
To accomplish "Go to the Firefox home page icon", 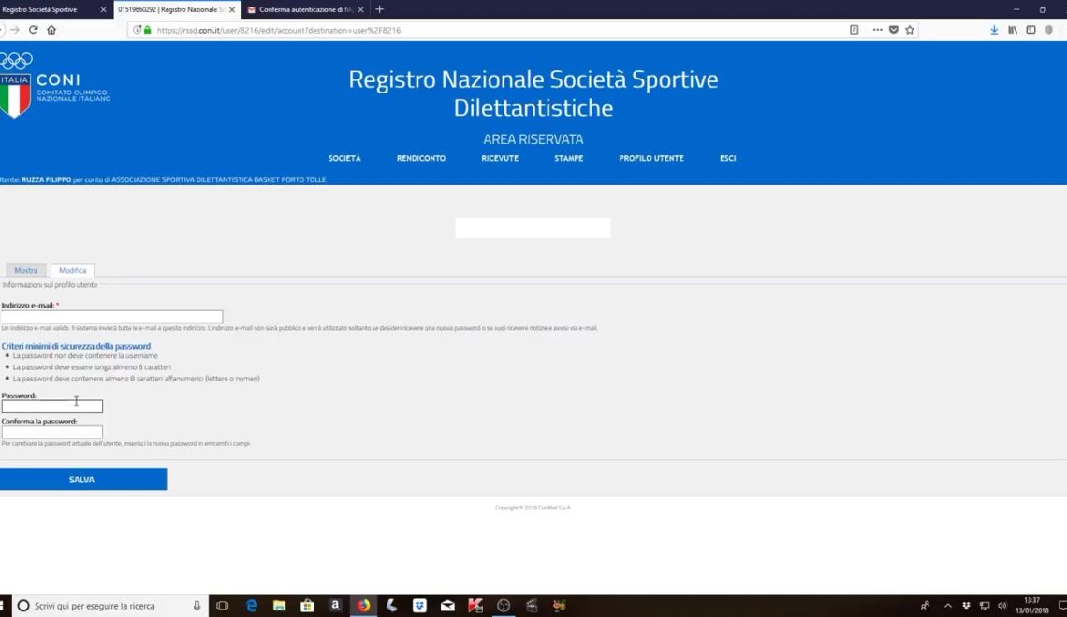I will [51, 30].
